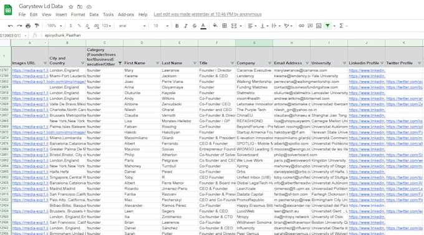Open the filter on City and Country
The height and width of the screenshot is (235, 424).
pos(82,63)
